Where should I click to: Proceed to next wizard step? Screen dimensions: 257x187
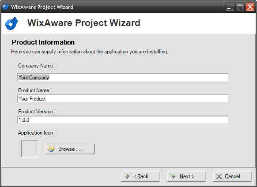click(x=187, y=176)
